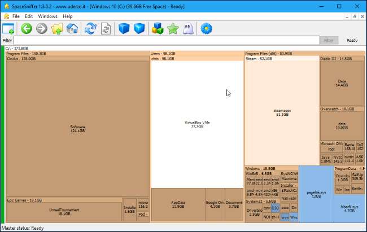Toggle the ghost icon in toolbar
This screenshot has width=367, height=232.
(x=189, y=29)
